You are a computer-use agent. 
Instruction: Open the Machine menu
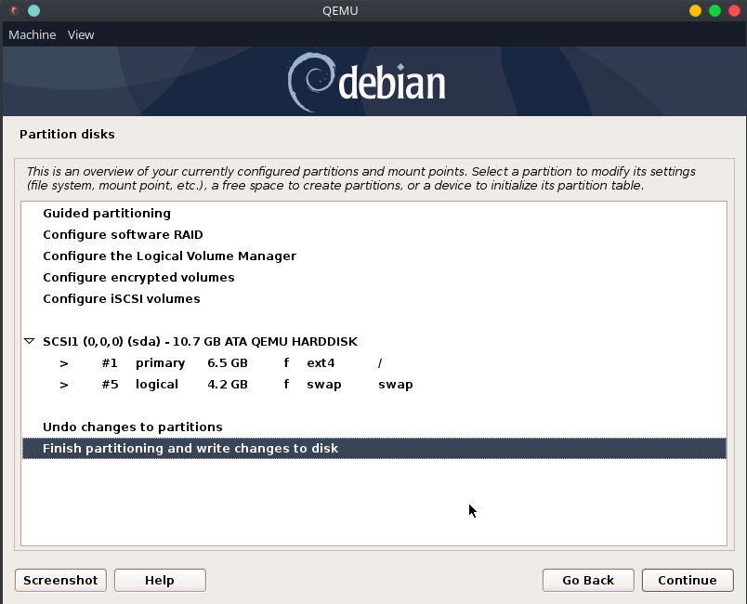[33, 34]
